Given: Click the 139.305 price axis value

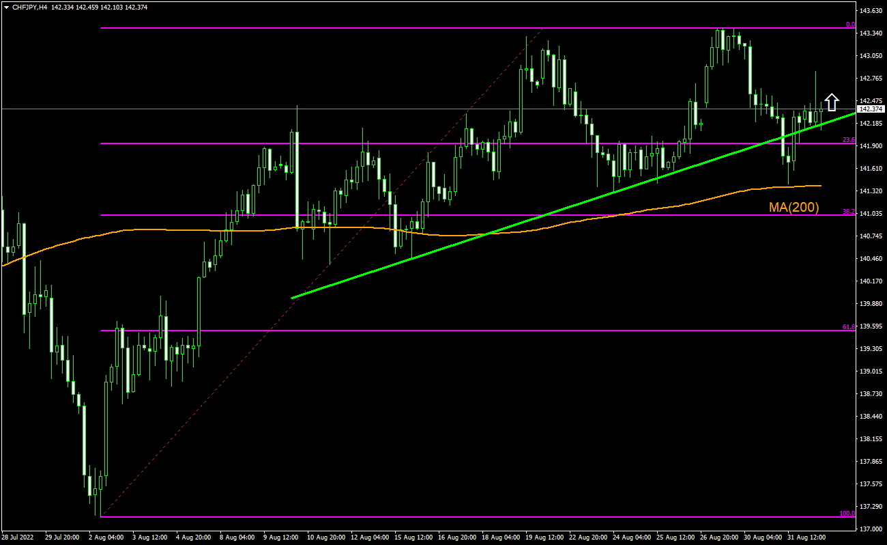Looking at the screenshot, I should pyautogui.click(x=871, y=349).
